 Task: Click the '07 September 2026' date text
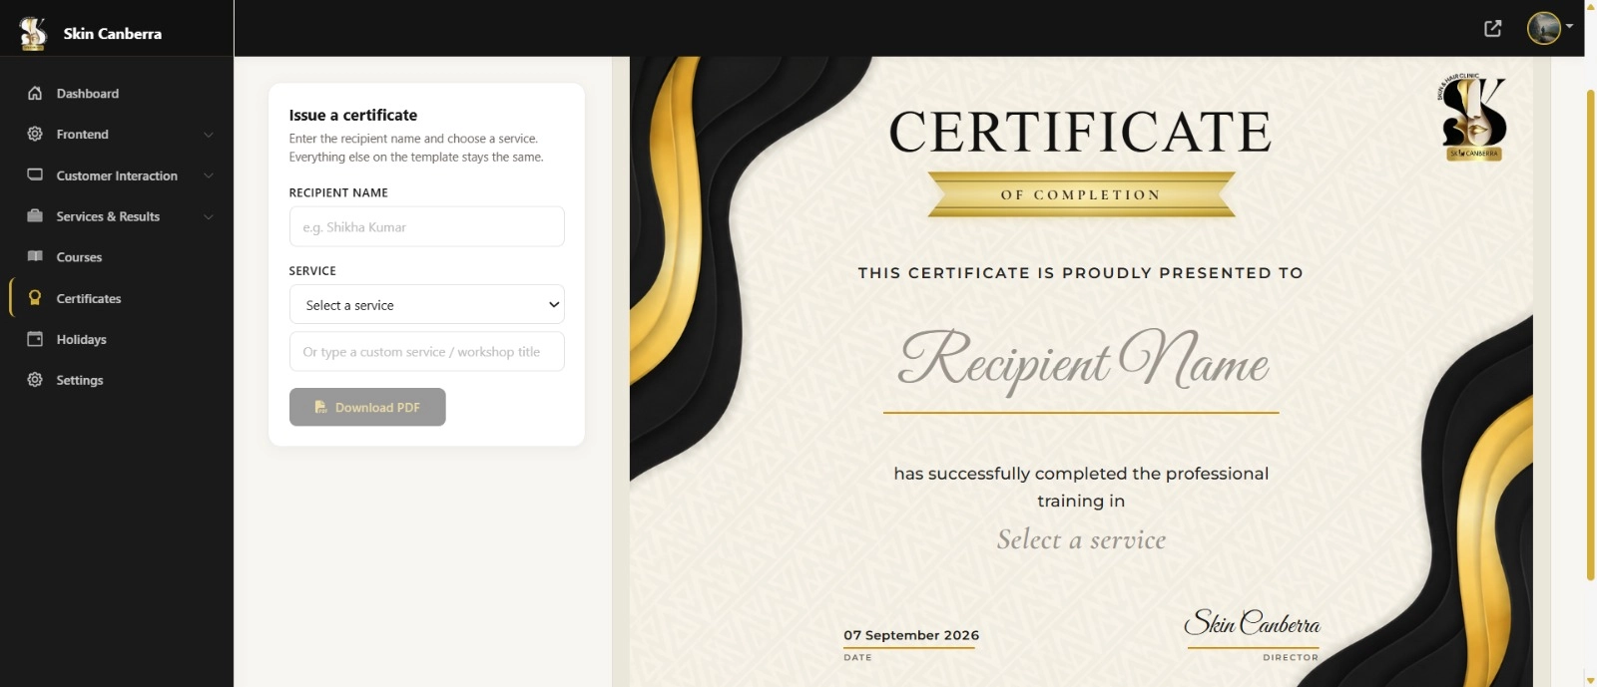[911, 635]
